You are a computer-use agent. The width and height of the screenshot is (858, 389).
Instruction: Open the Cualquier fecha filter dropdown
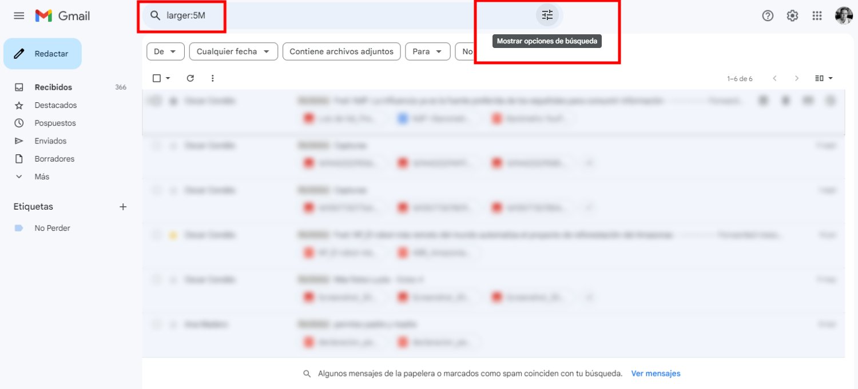pos(233,51)
